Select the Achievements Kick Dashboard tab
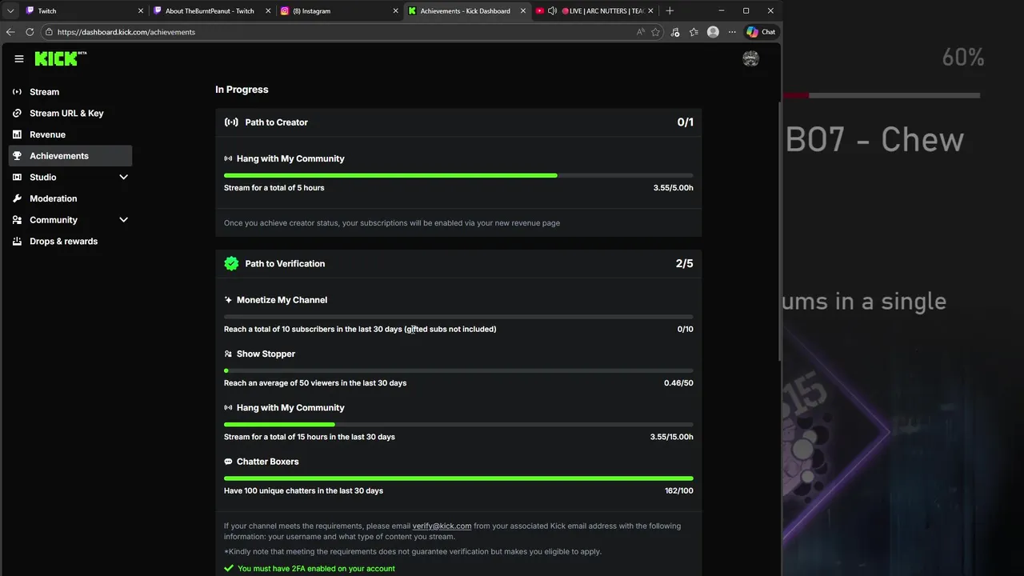The height and width of the screenshot is (576, 1024). click(467, 11)
